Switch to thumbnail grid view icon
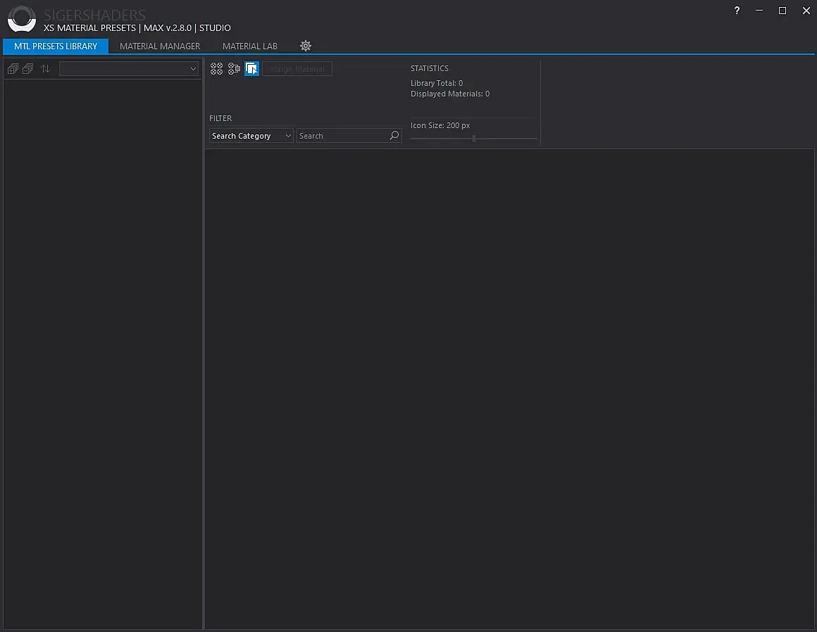Viewport: 817px width, 632px height. (x=216, y=69)
